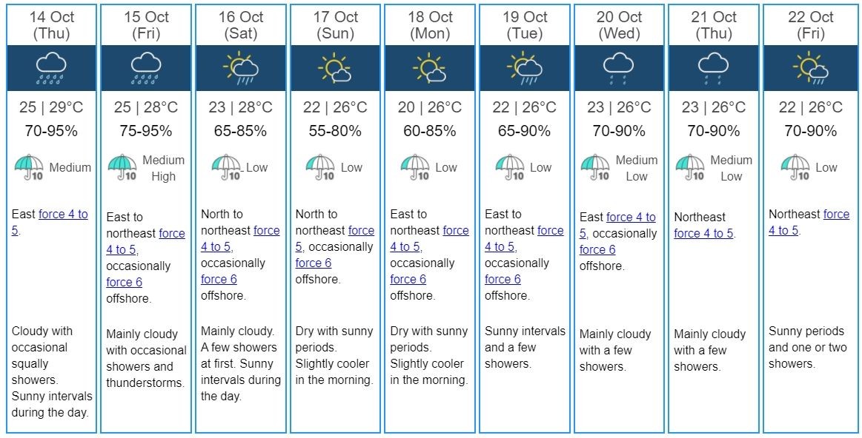Click the 16 Oct sun with showers icon
Viewport: 862px width, 438px height.
coord(240,68)
